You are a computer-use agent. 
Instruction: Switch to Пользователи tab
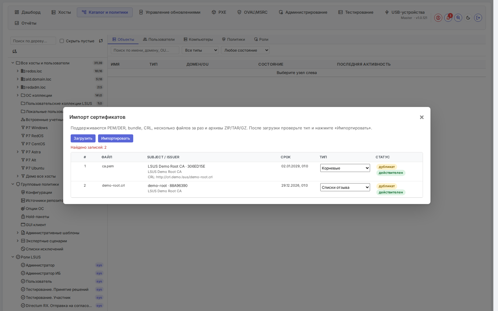[159, 39]
